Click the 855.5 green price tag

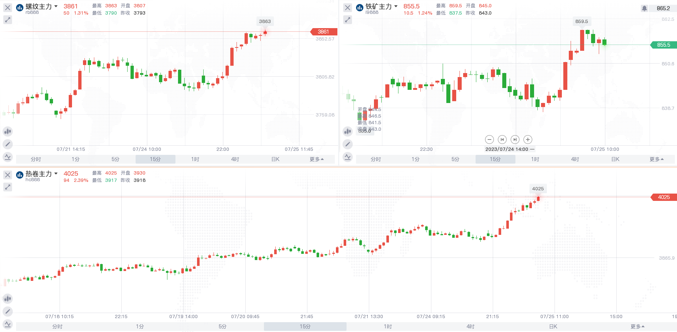pyautogui.click(x=663, y=45)
